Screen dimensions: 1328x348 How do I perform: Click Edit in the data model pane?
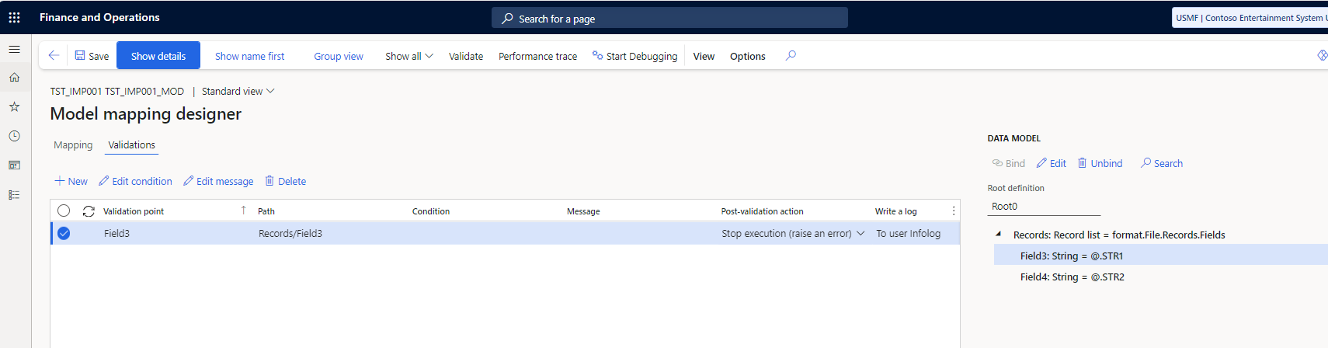1052,163
